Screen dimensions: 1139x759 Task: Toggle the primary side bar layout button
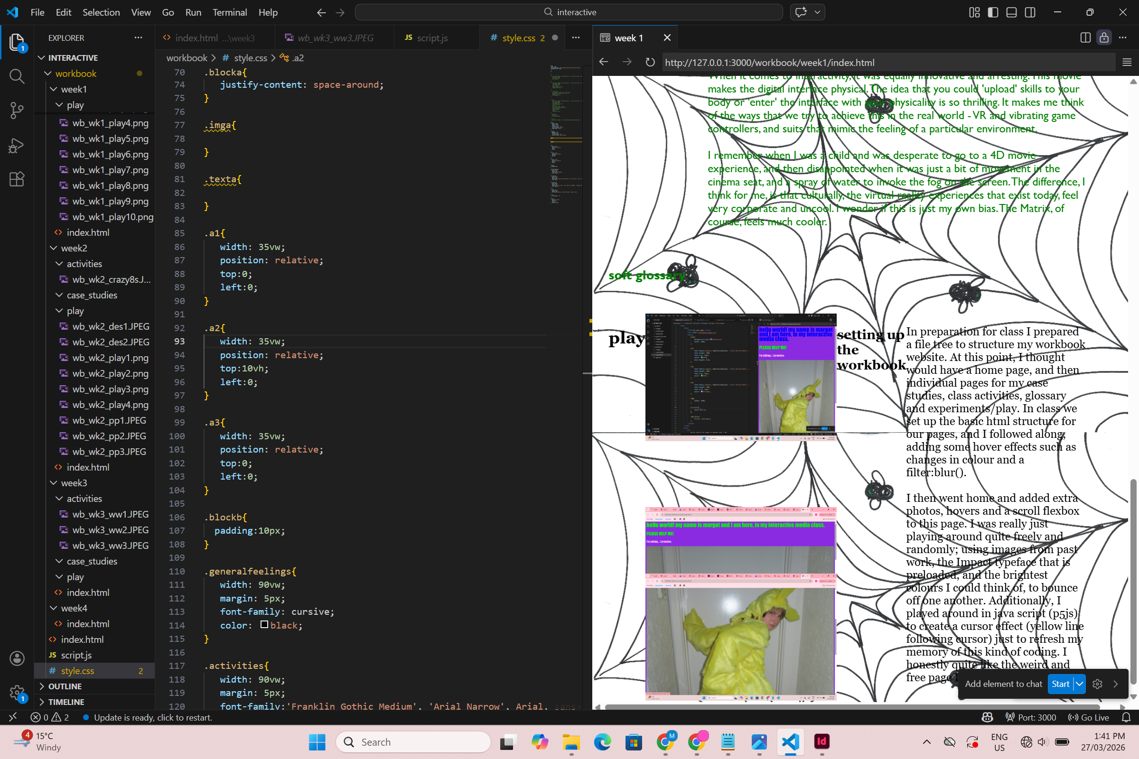(993, 12)
